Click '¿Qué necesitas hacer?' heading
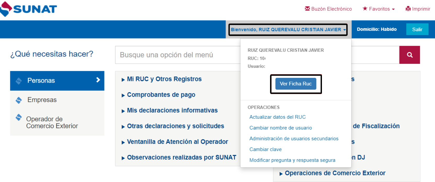Image resolution: width=435 pixels, height=182 pixels. point(52,54)
